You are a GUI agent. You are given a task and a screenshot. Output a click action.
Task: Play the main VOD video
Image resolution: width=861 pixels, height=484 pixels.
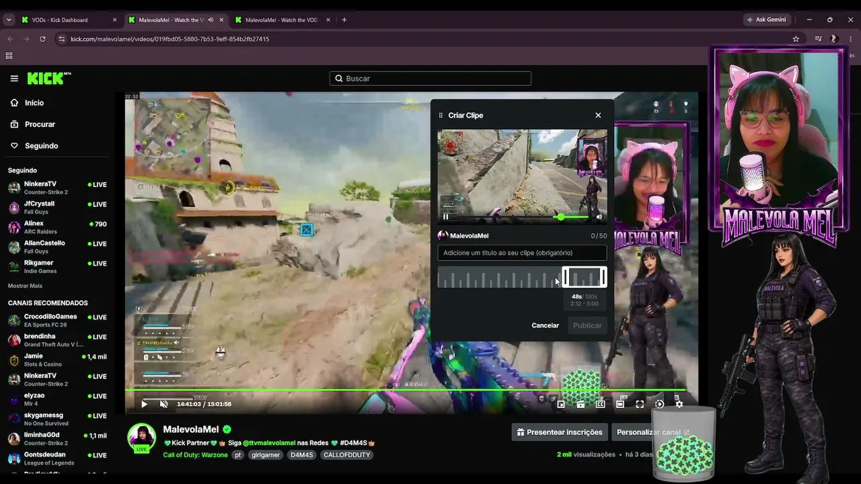pyautogui.click(x=144, y=404)
